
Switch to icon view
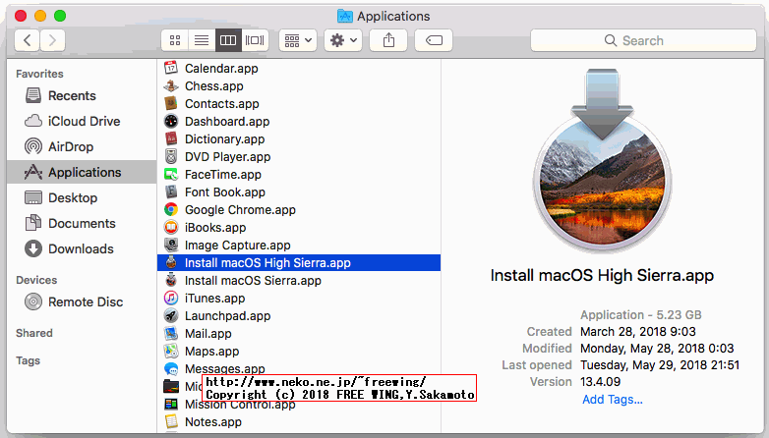tap(175, 40)
